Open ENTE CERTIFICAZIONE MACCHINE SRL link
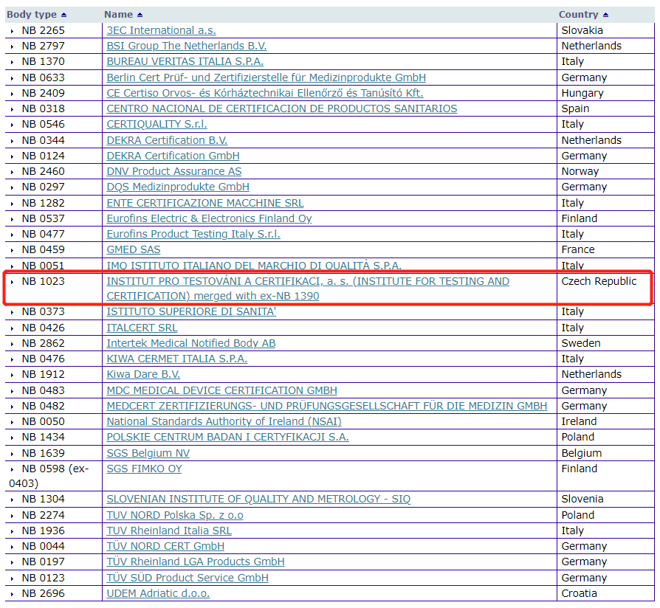Image resolution: width=660 pixels, height=608 pixels. coord(205,203)
